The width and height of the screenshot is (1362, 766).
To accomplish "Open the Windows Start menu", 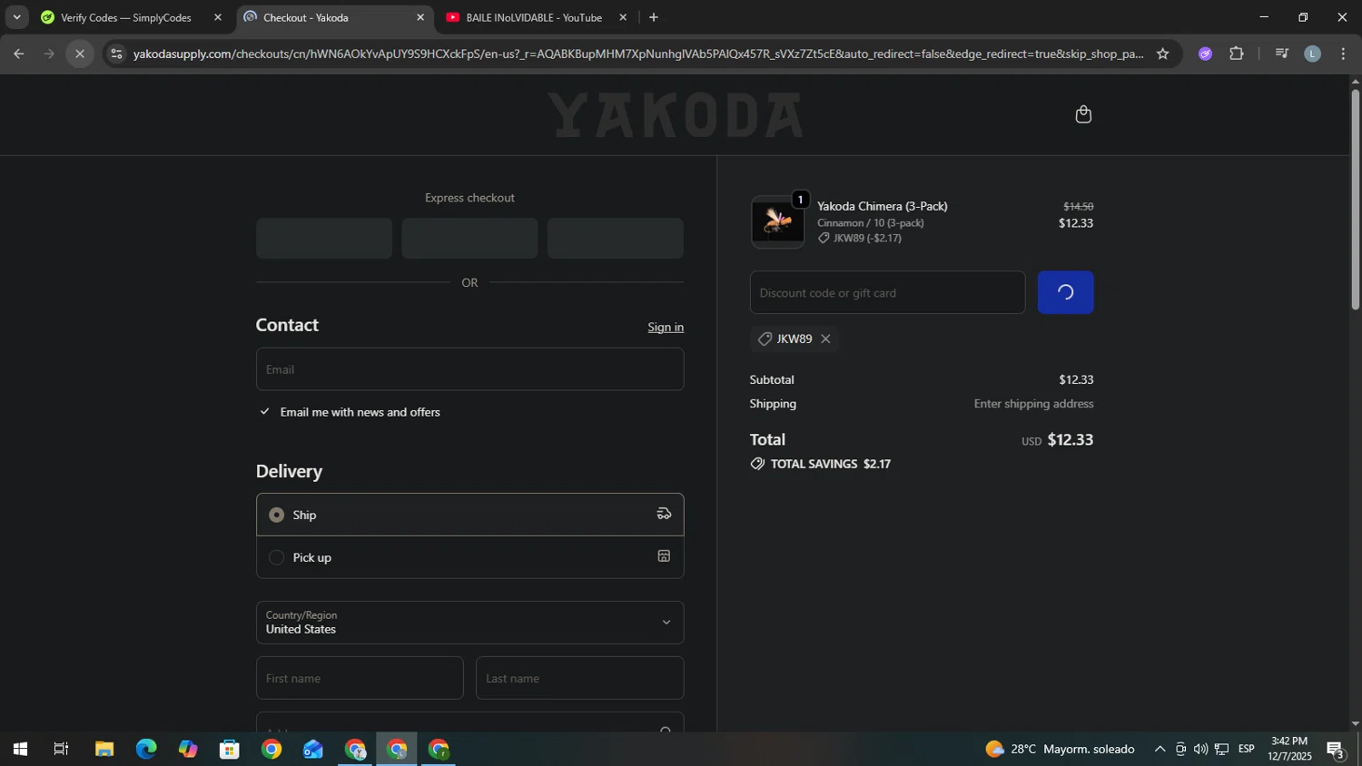I will 19,750.
